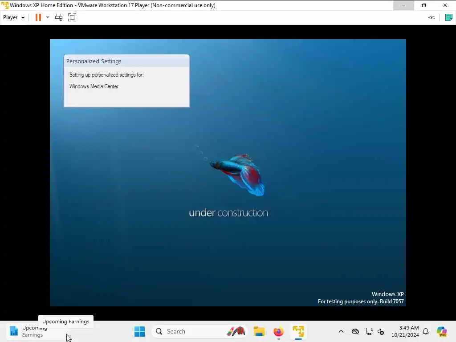Screen dimensions: 456x342
Task: Open the Player menu
Action: 14,17
